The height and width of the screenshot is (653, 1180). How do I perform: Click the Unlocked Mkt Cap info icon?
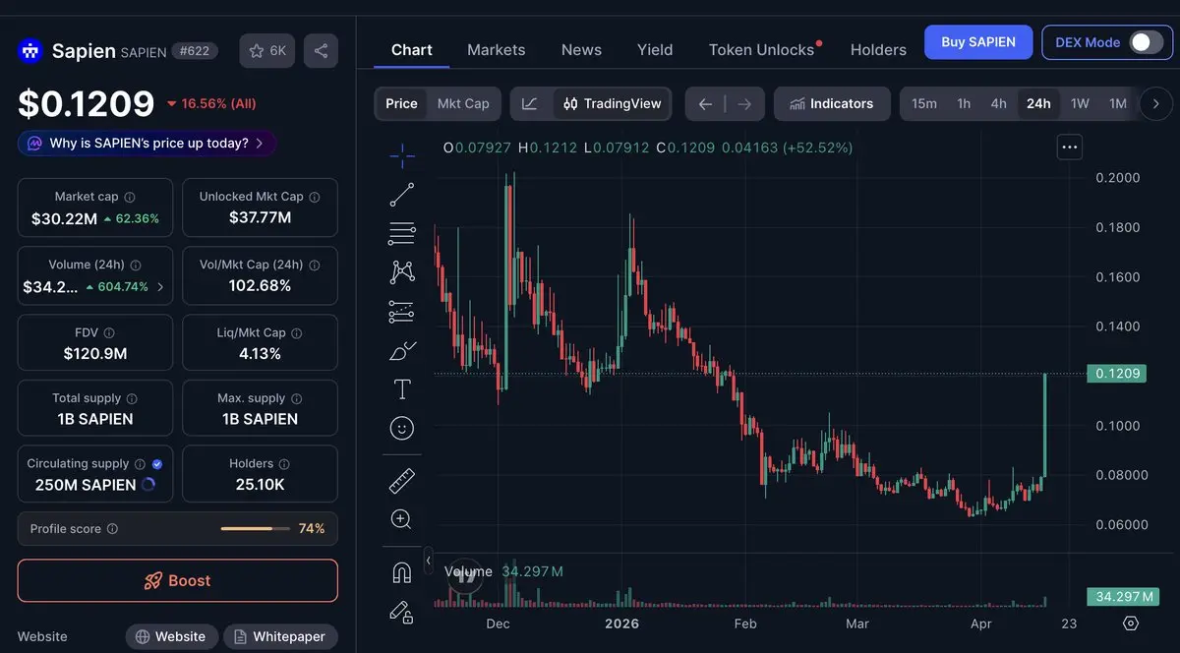(x=315, y=197)
